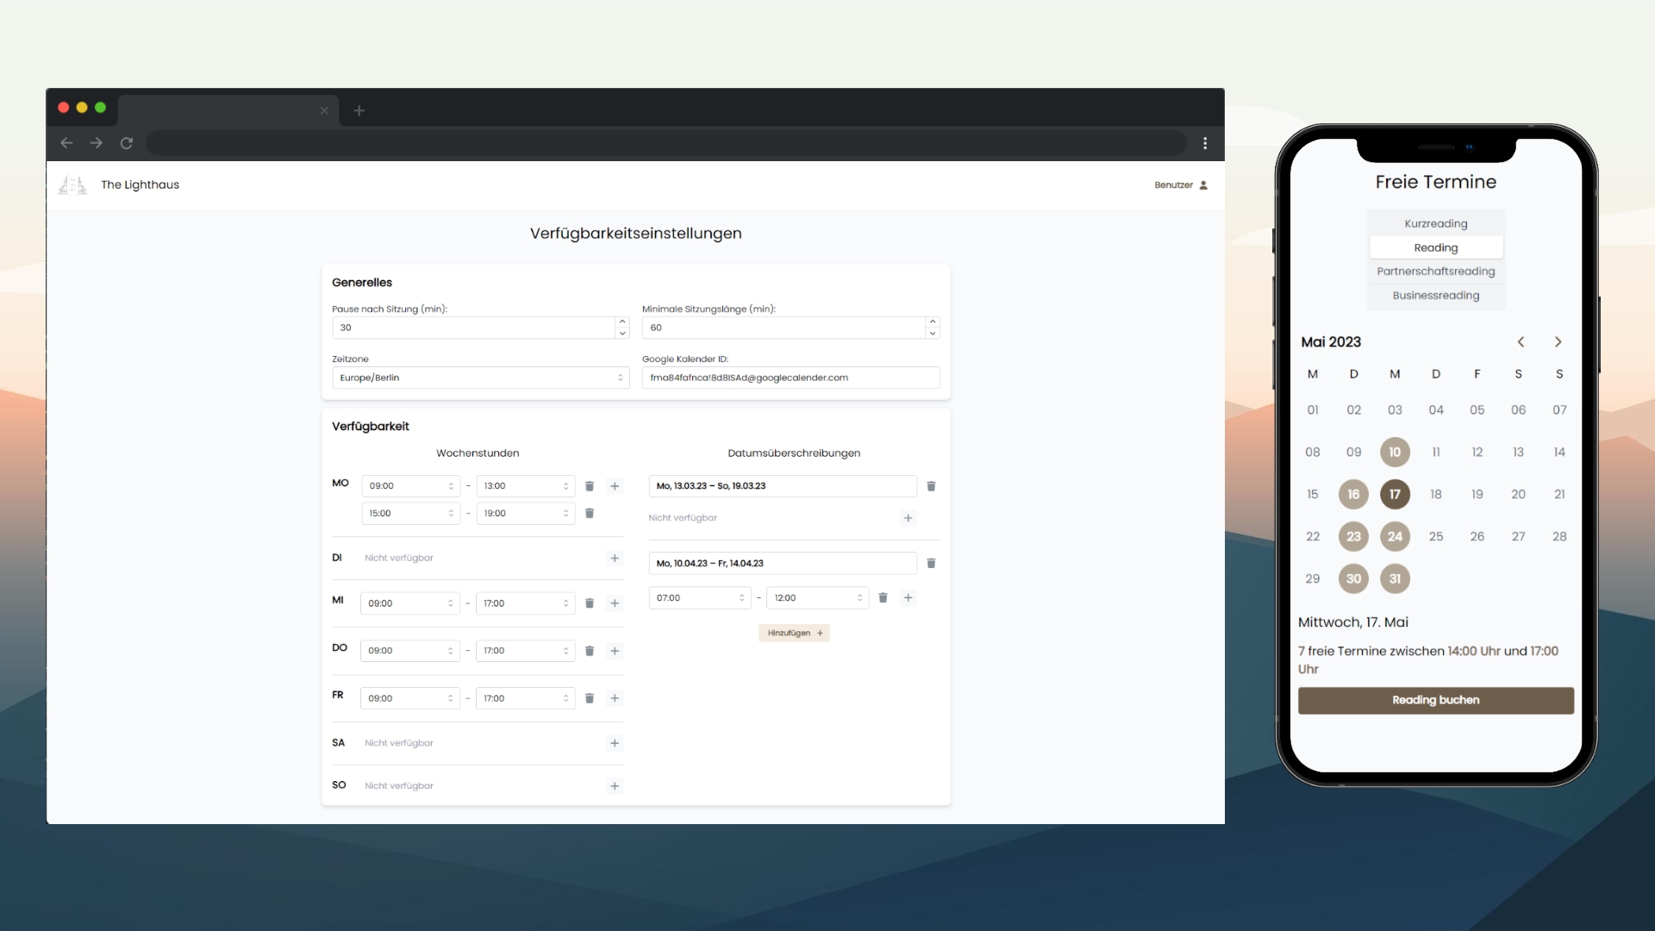Expand the Donnerstag end time dropdown 17:00
This screenshot has height=931, width=1655.
565,650
